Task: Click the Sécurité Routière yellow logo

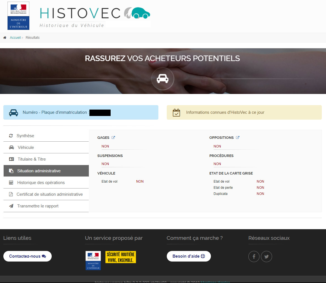Action: (121, 257)
